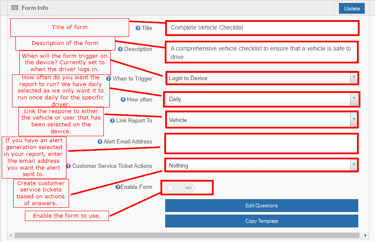Click the Title label text

coord(147,28)
